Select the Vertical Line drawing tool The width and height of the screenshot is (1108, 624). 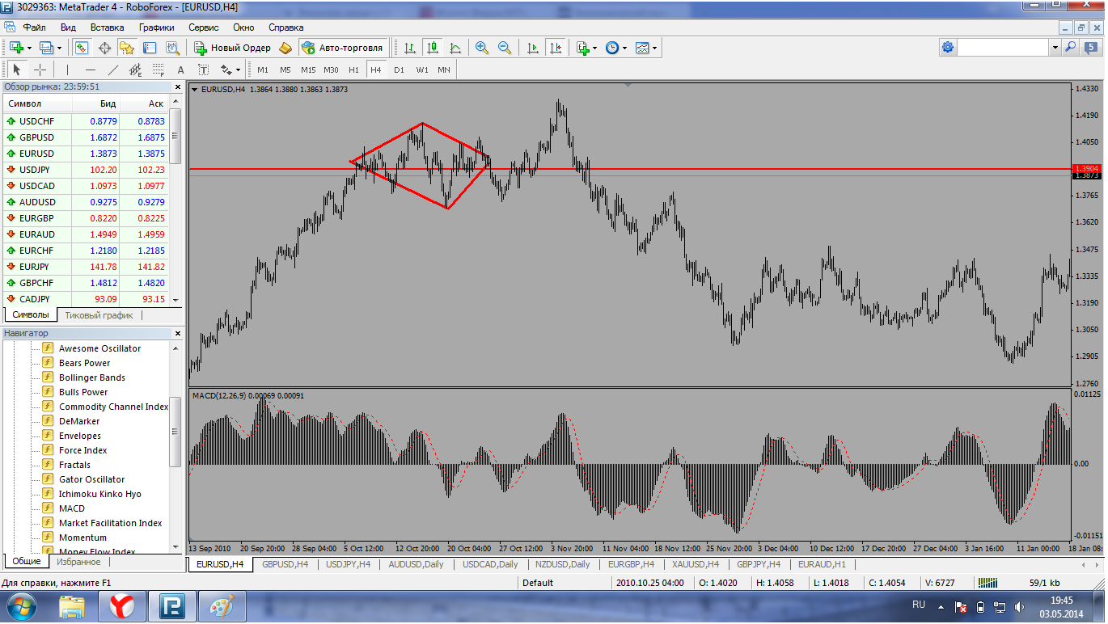tap(67, 70)
